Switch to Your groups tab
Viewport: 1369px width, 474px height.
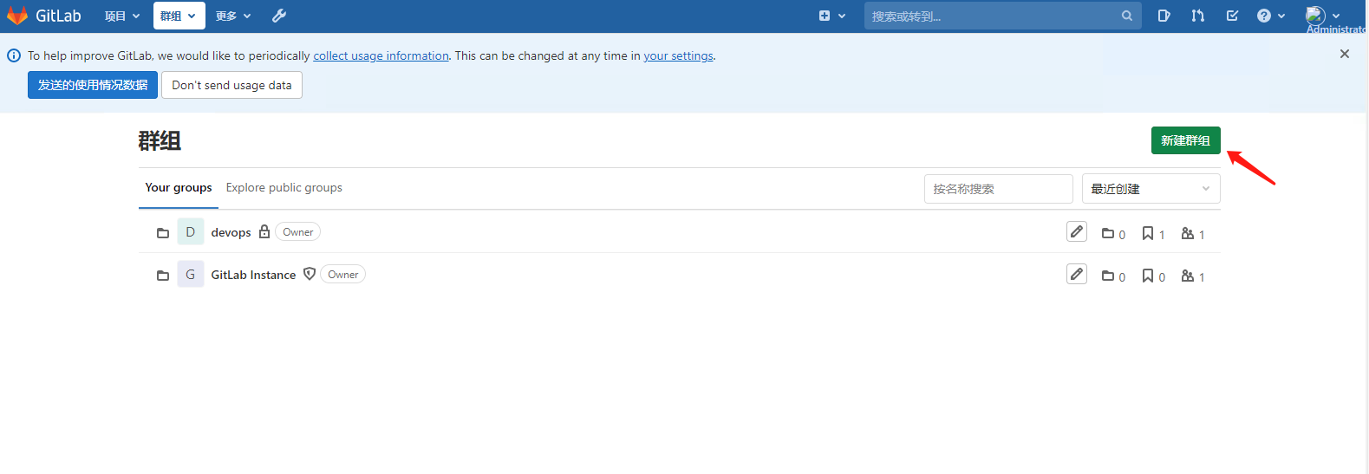(x=179, y=187)
